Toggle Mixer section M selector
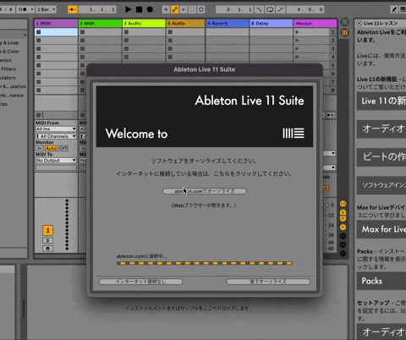The height and width of the screenshot is (340, 406). coord(343,228)
